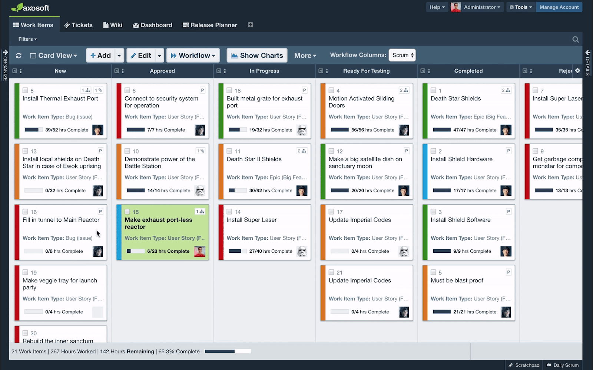Switch to the Dashboard tab
Screen dimensions: 593x370
click(152, 25)
